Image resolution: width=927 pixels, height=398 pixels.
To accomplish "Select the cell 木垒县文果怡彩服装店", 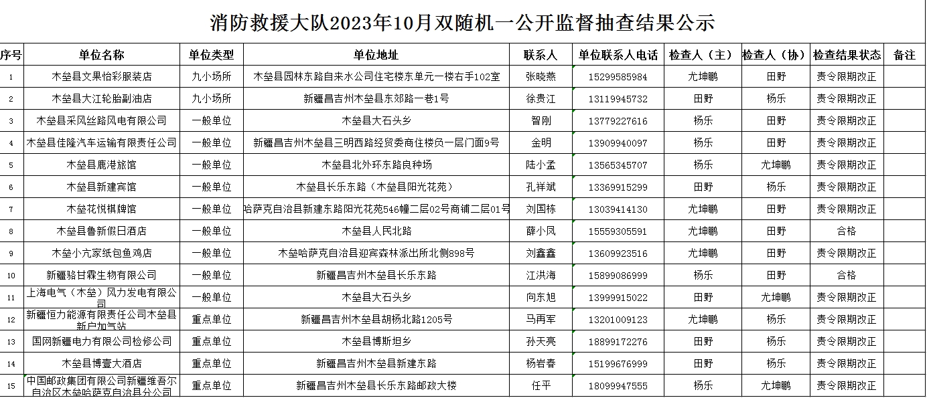I will (x=102, y=77).
